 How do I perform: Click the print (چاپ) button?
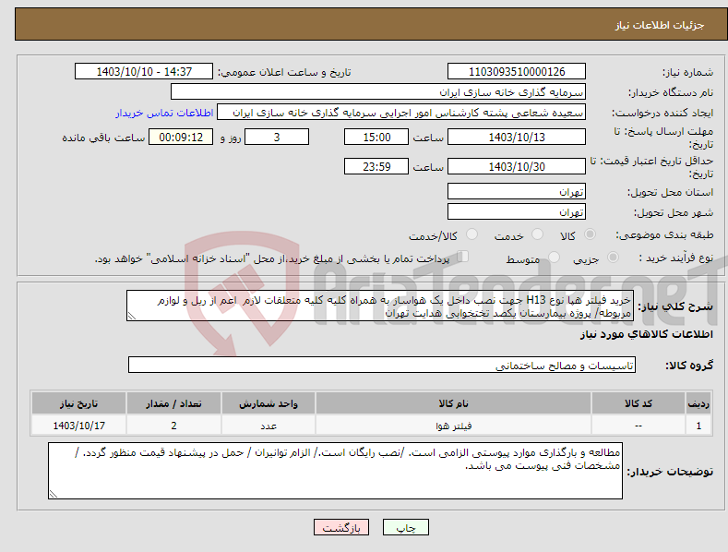coord(406,527)
